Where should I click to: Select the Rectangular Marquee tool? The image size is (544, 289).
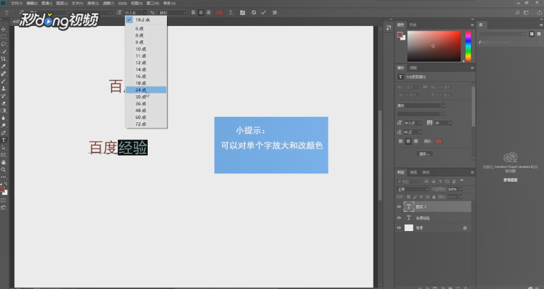[3, 37]
